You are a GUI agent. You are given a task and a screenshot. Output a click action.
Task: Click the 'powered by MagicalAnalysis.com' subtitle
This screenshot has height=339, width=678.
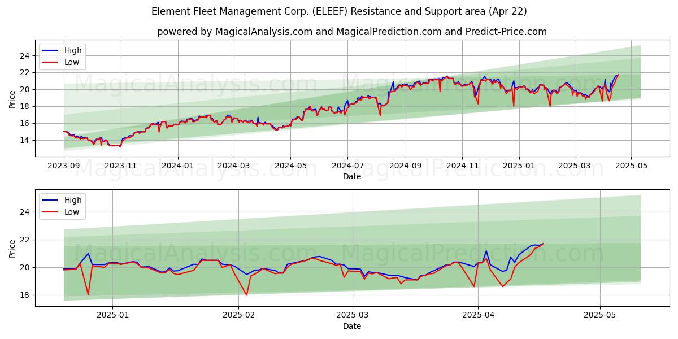pyautogui.click(x=351, y=32)
